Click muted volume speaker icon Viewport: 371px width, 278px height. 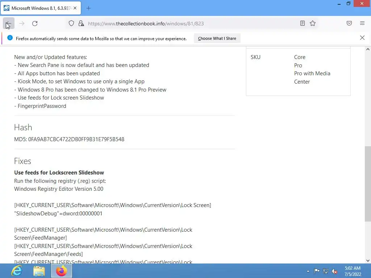[x=334, y=271]
